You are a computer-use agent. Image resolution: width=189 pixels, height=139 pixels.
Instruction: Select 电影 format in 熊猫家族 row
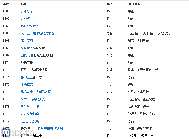coord(109,85)
